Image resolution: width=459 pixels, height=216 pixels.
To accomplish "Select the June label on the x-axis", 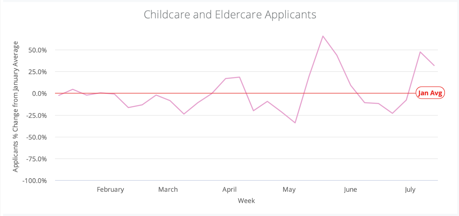I will tap(350, 189).
